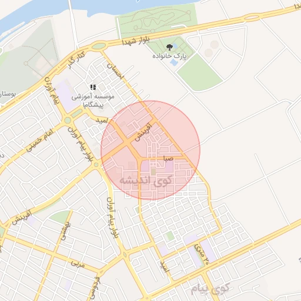301x301 pixels.
Task: Click the احسان street label
Action: click(115, 71)
